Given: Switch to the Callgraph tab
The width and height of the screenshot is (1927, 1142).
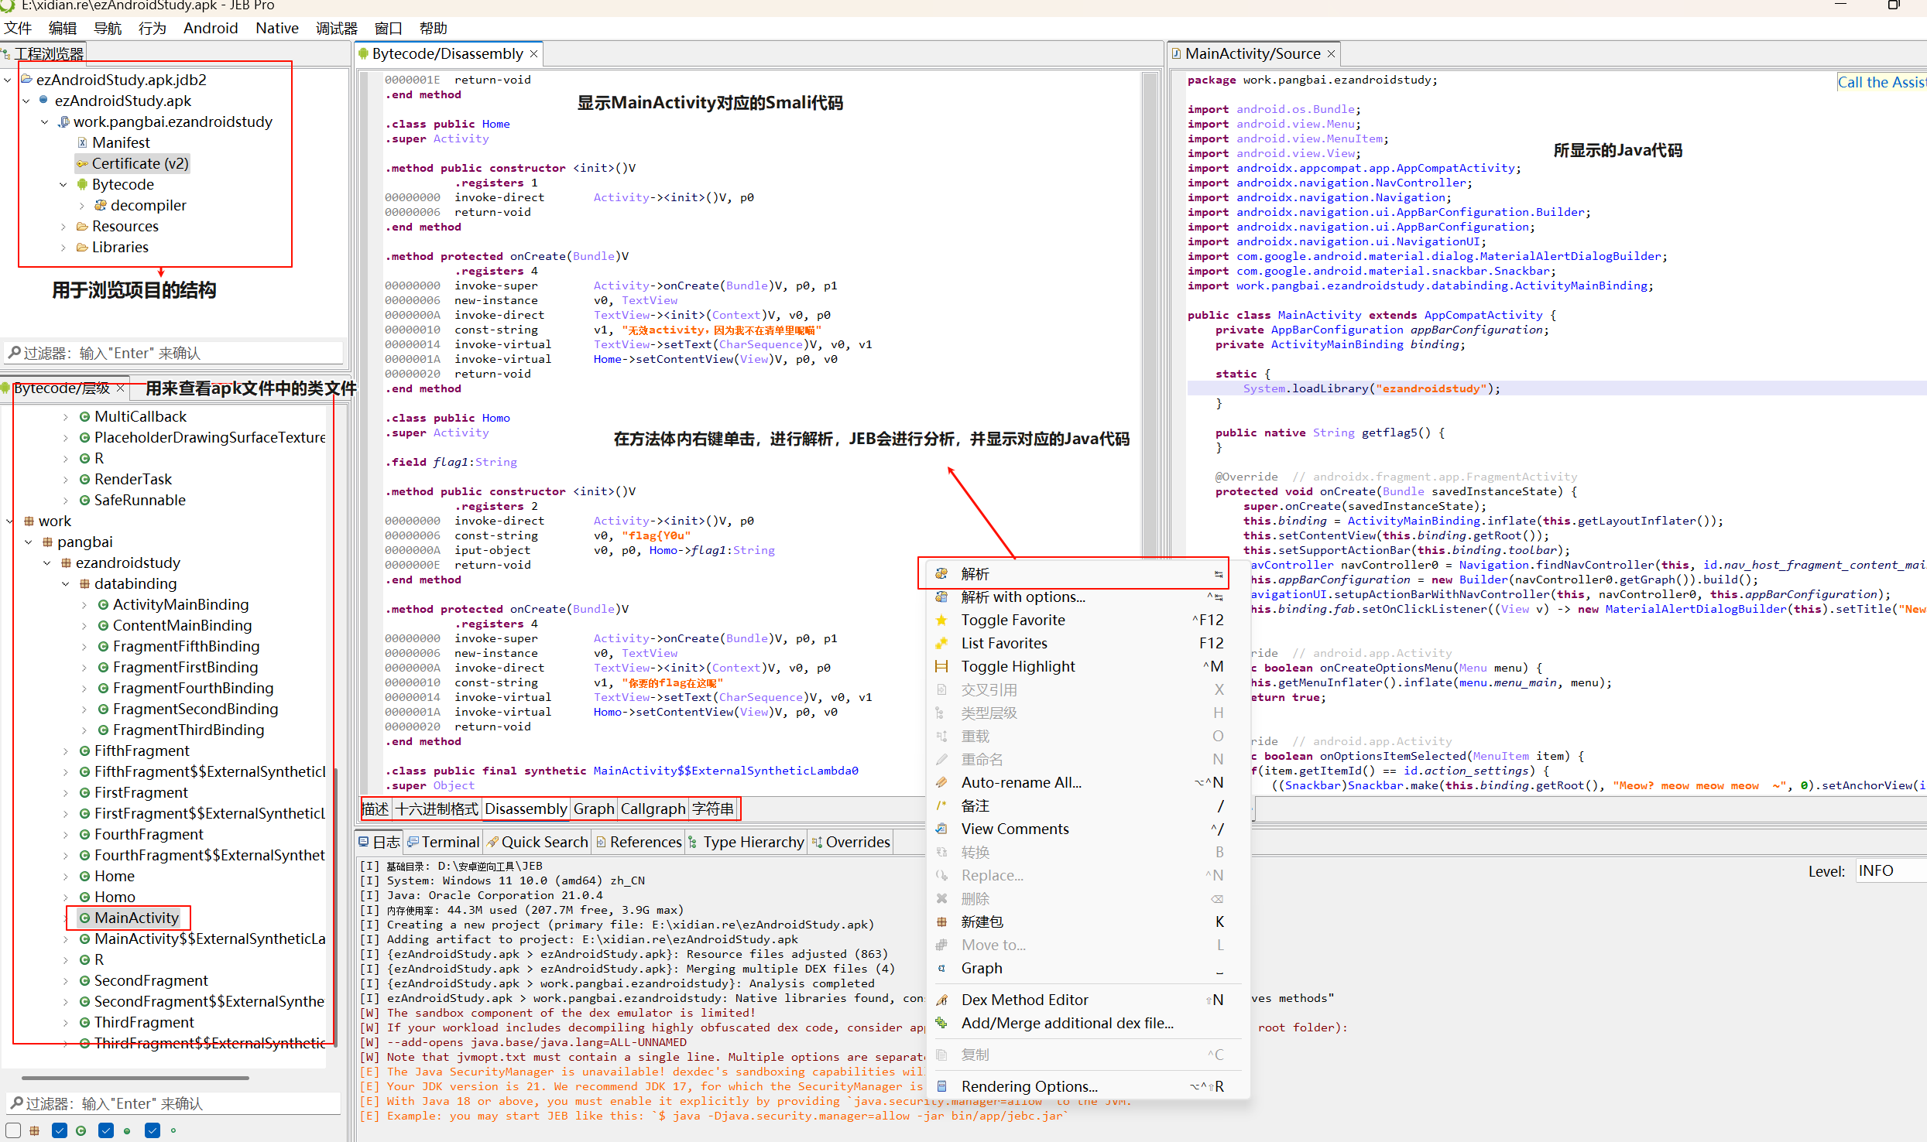Looking at the screenshot, I should pyautogui.click(x=653, y=809).
